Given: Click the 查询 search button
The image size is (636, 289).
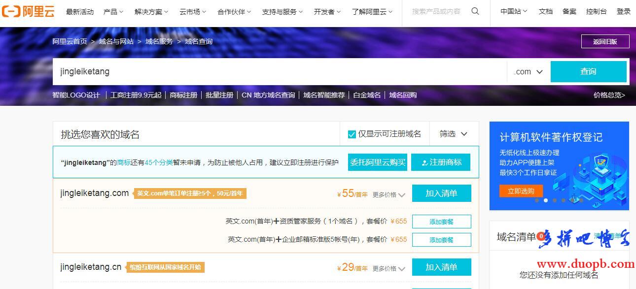Looking at the screenshot, I should coord(589,71).
